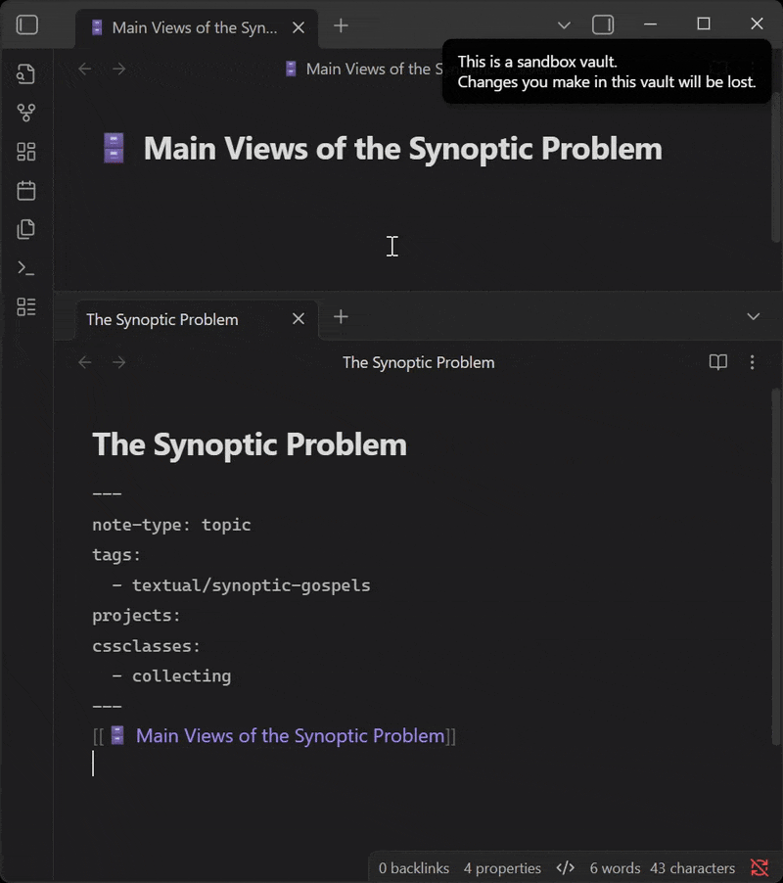Open more options for The Synoptic Problem

point(752,362)
